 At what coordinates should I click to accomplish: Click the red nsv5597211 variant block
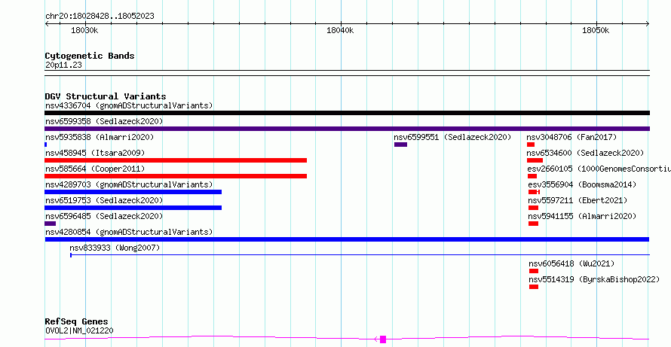533,208
